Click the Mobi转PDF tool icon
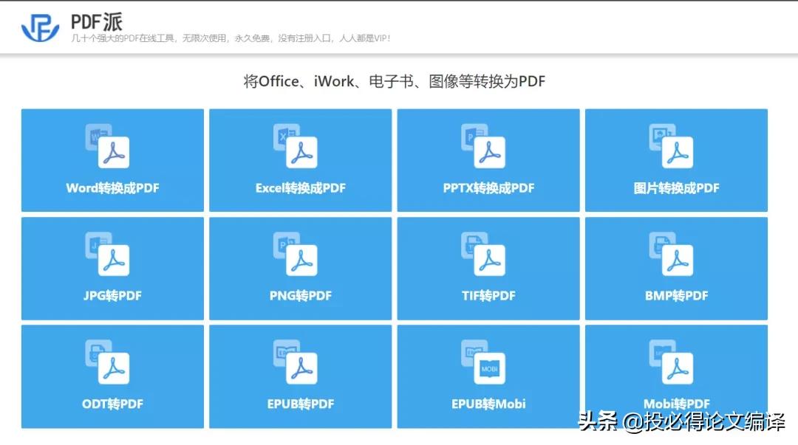The height and width of the screenshot is (445, 798). click(675, 364)
